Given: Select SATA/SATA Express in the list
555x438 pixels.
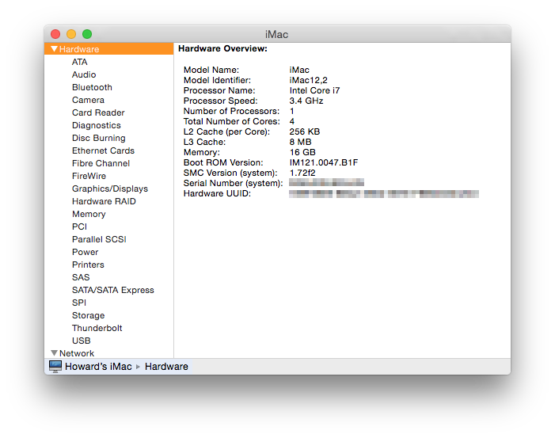Looking at the screenshot, I should click(112, 290).
